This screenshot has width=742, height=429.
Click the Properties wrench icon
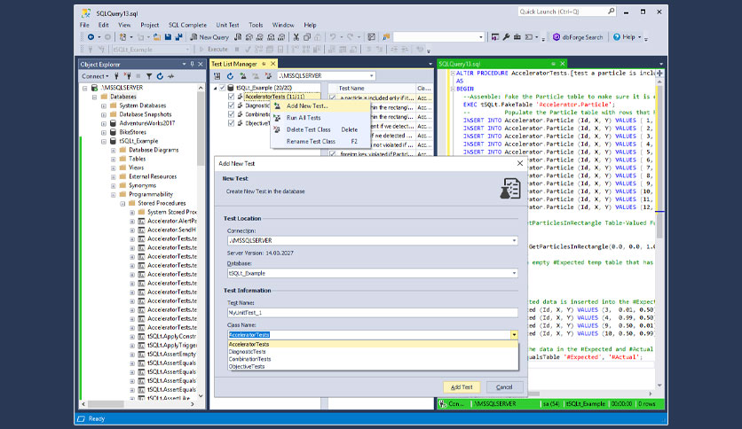click(x=506, y=37)
